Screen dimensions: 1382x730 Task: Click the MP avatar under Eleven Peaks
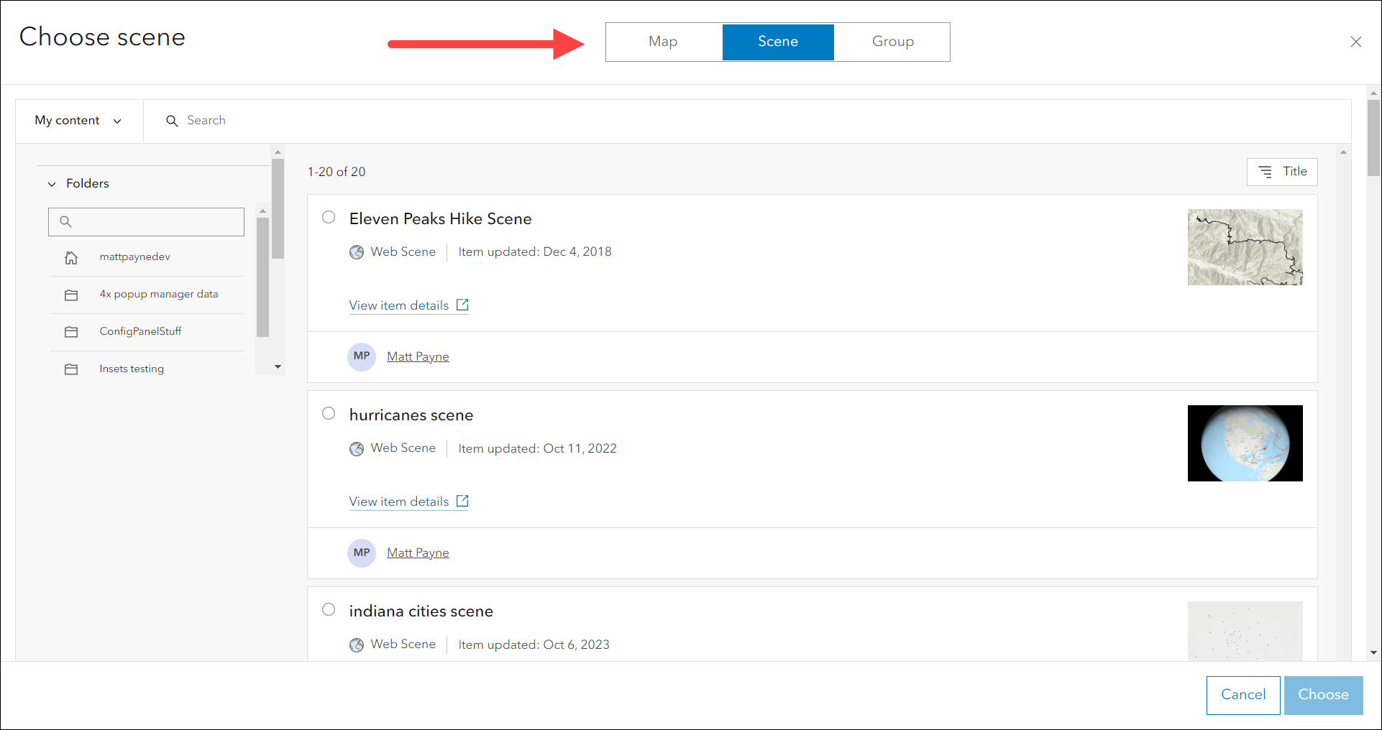(x=362, y=356)
